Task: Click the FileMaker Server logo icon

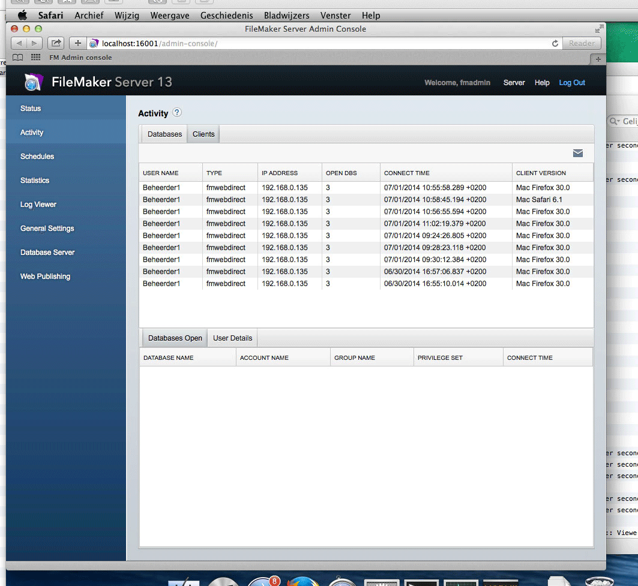Action: pos(33,82)
